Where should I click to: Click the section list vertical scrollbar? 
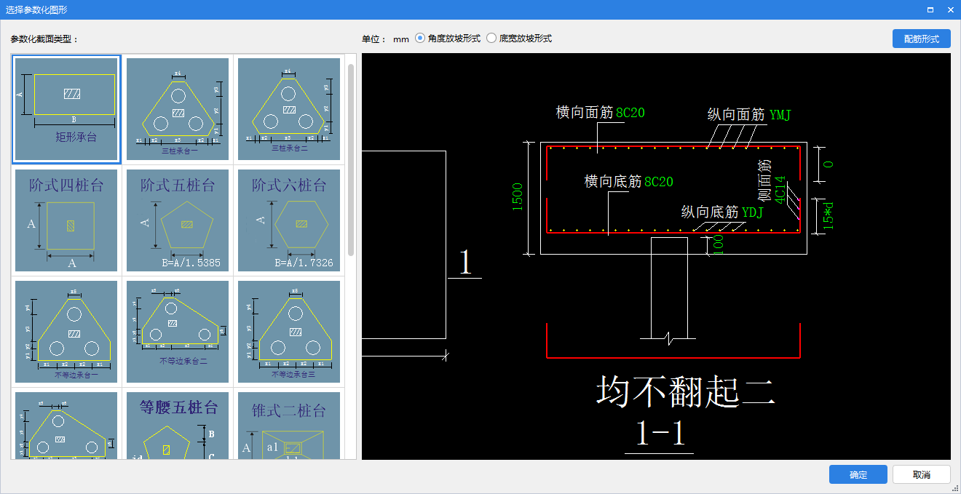pos(351,160)
